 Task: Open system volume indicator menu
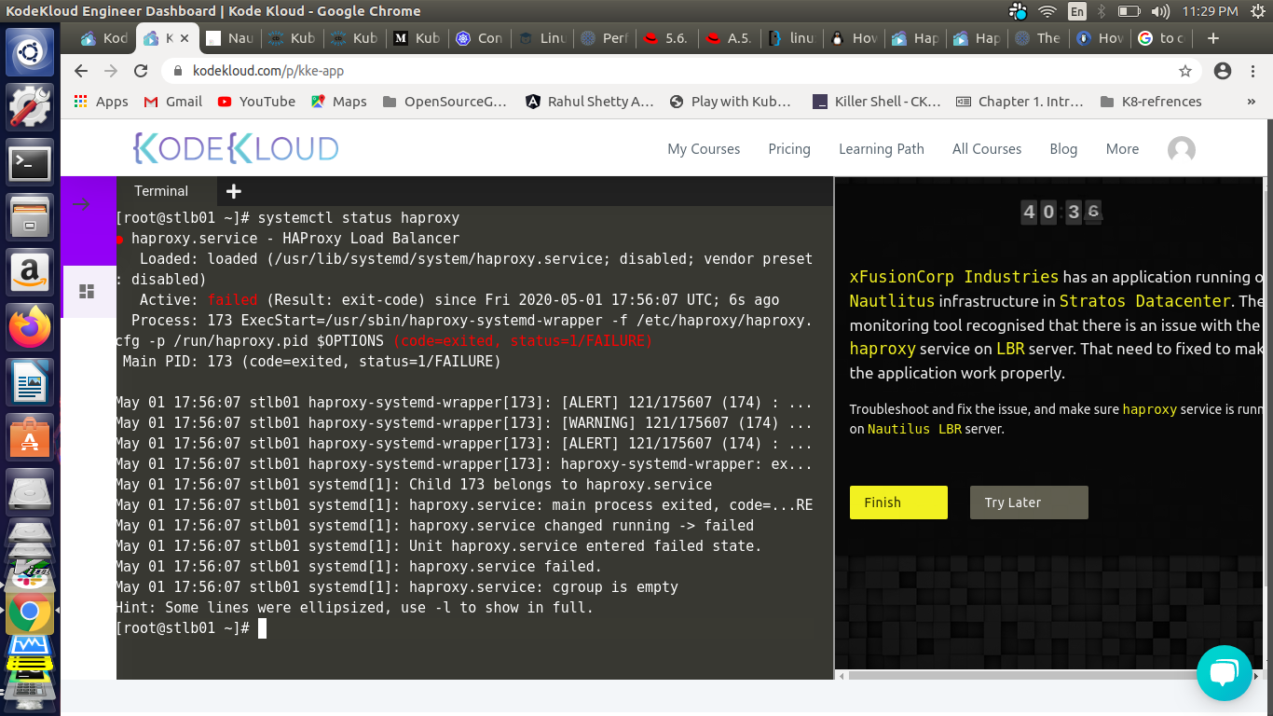click(x=1159, y=11)
